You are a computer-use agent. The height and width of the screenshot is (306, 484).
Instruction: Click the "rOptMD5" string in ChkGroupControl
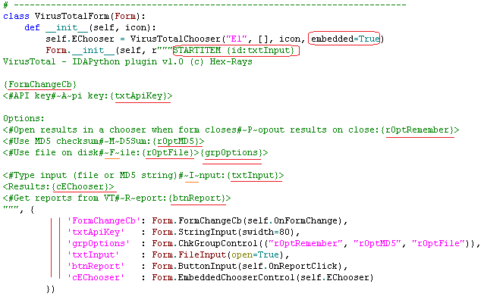tap(377, 243)
